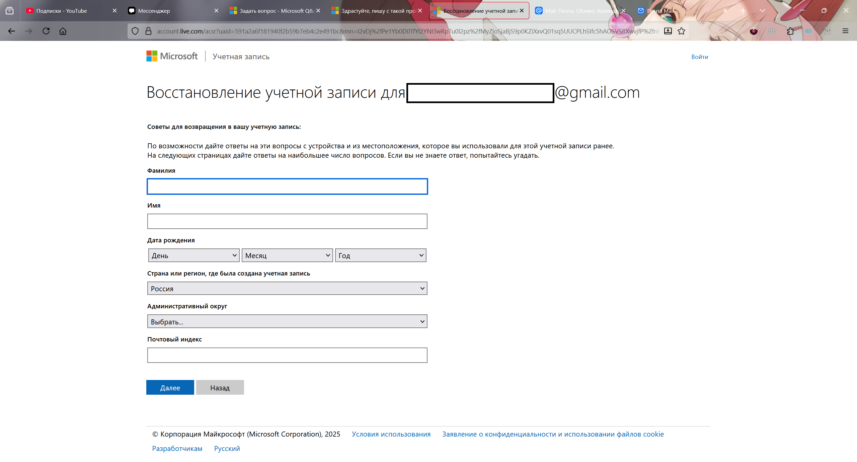Open a new tab with plus button
The height and width of the screenshot is (462, 857).
point(743,11)
